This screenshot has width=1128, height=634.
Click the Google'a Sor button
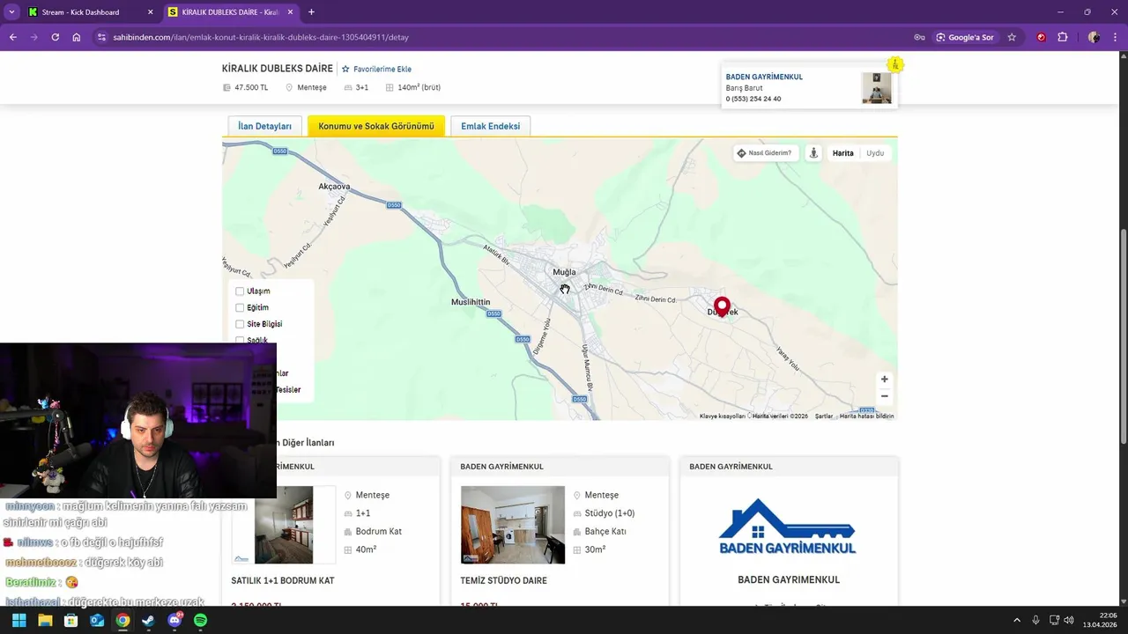point(965,37)
